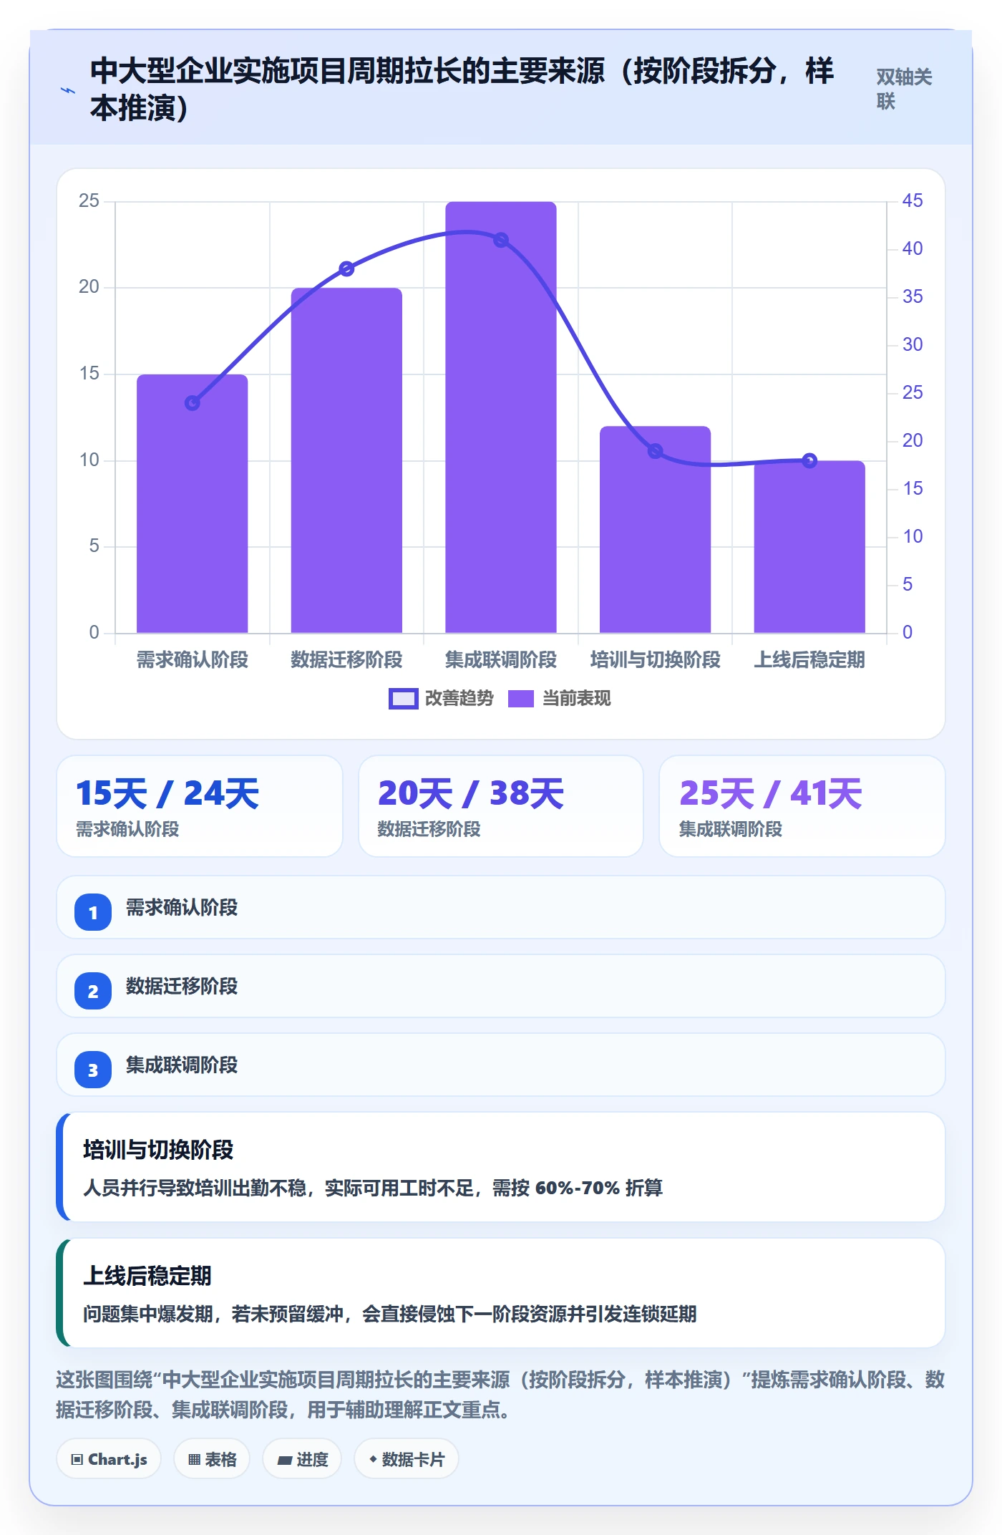Select the 表格 tag chip

click(x=212, y=1459)
